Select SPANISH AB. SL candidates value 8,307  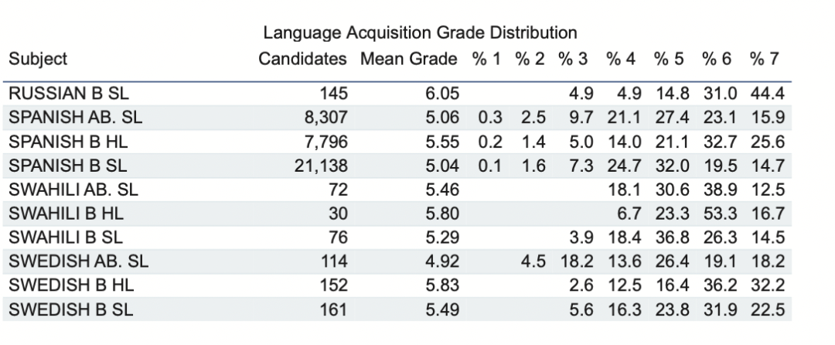tap(326, 117)
